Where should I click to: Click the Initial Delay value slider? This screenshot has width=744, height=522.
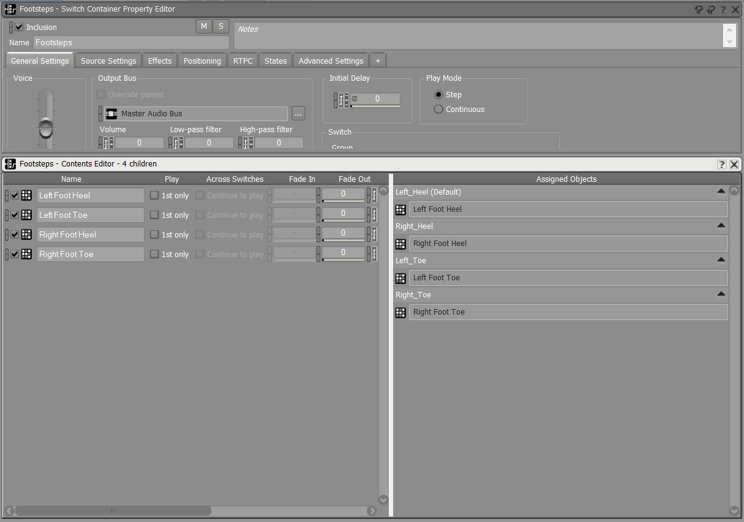click(x=375, y=100)
